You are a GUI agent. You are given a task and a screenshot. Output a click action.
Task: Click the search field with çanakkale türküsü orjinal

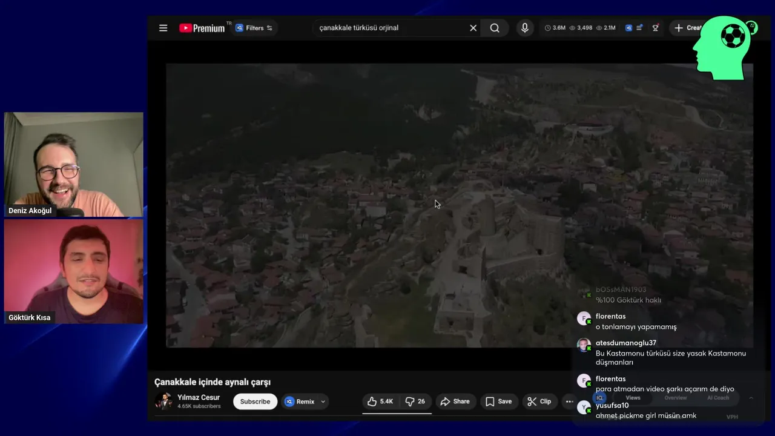[392, 28]
